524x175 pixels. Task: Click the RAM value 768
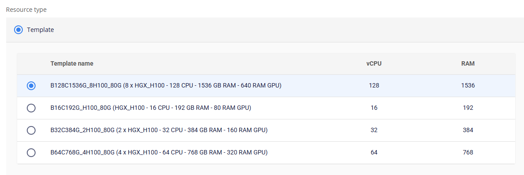[x=468, y=153]
